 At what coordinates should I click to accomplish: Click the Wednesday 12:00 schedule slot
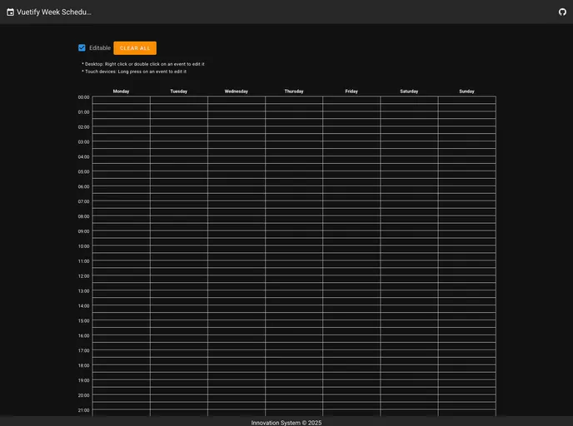(236, 280)
